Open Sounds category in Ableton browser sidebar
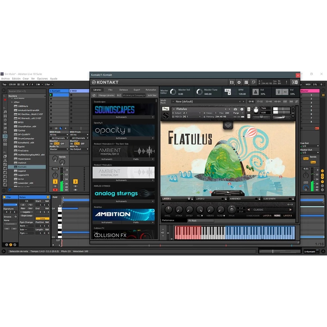Image resolution: width=327 pixels, height=327 pixels. 5,112
